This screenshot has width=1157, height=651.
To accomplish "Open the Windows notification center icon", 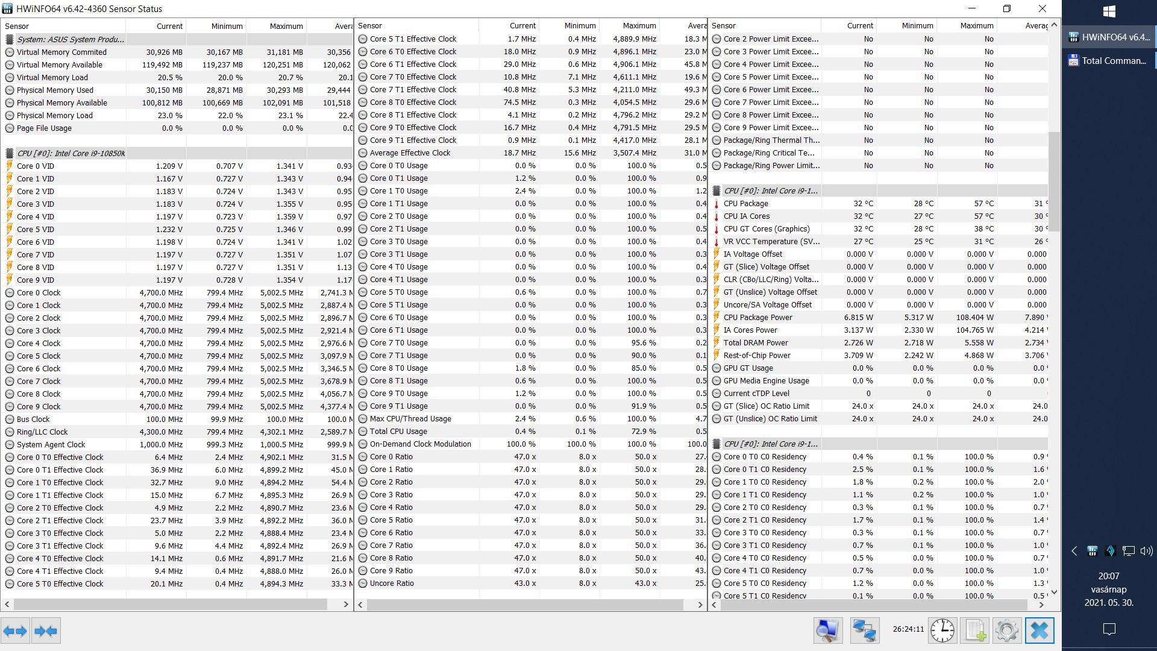I will pyautogui.click(x=1109, y=629).
